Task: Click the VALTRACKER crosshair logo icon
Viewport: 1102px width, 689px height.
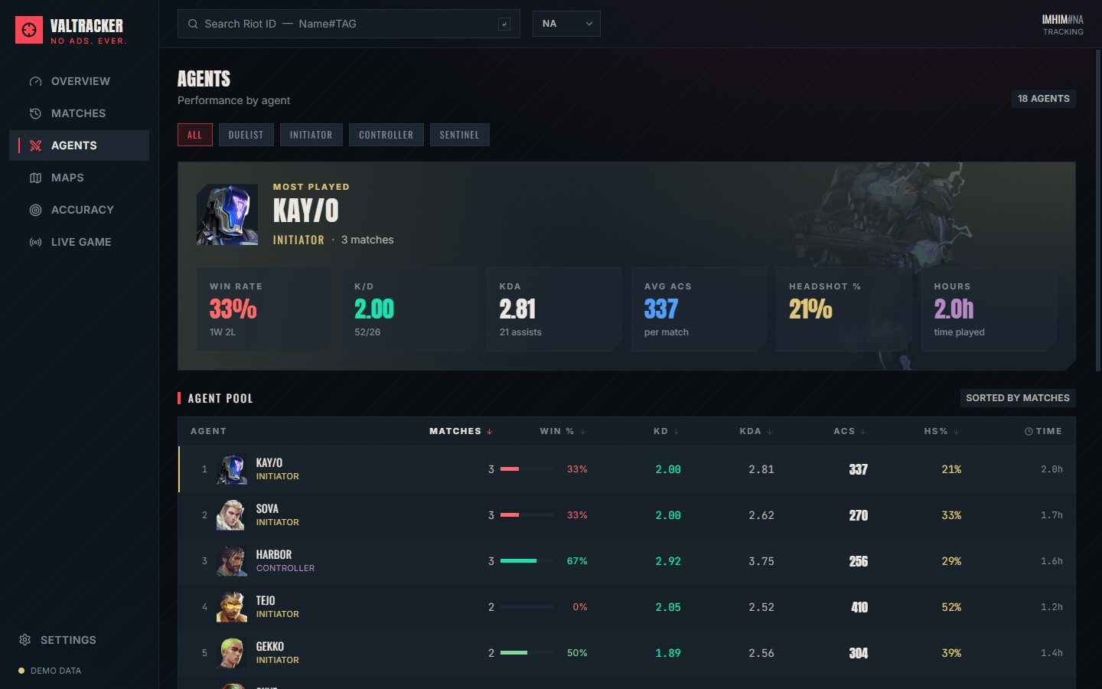Action: coord(29,30)
